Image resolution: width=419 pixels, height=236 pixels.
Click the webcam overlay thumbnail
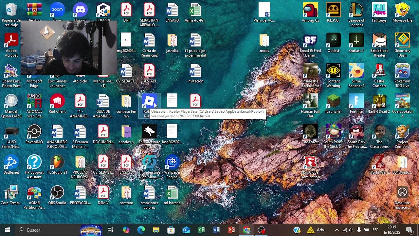69,48
